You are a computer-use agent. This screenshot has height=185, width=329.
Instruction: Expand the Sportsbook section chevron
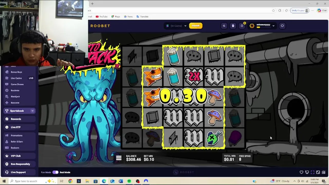tap(32, 111)
